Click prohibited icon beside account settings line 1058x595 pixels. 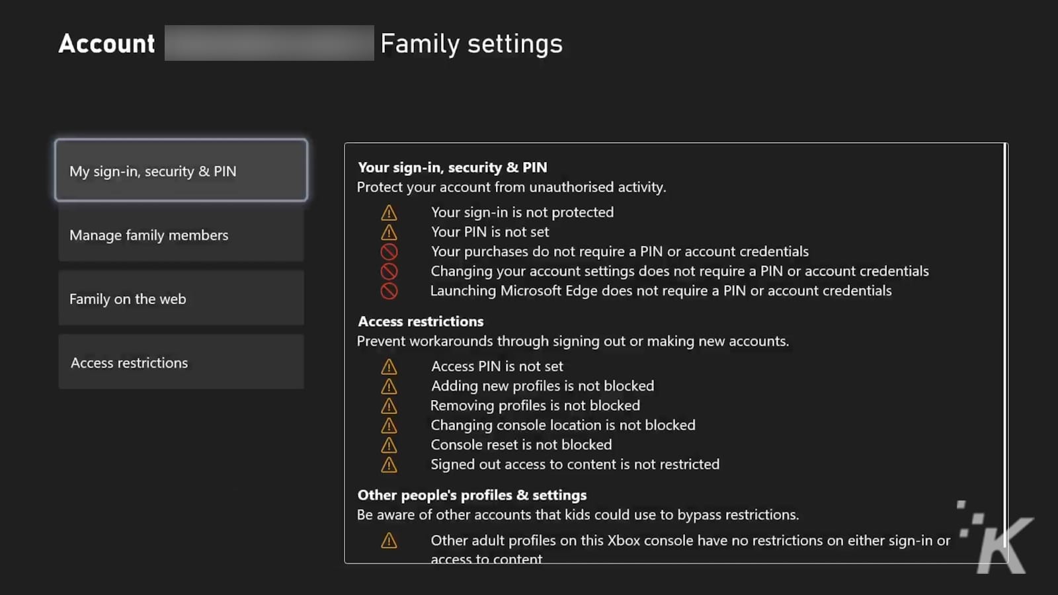point(389,271)
